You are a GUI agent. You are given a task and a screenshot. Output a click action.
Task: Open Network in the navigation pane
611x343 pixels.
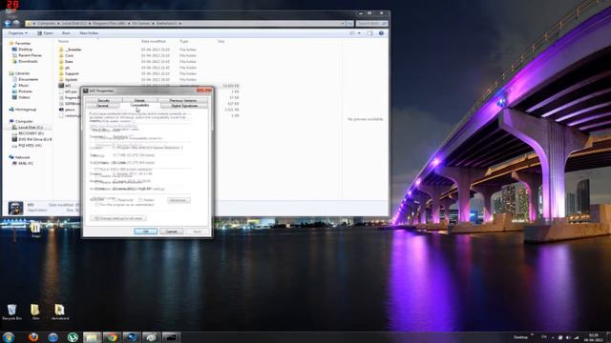point(22,157)
